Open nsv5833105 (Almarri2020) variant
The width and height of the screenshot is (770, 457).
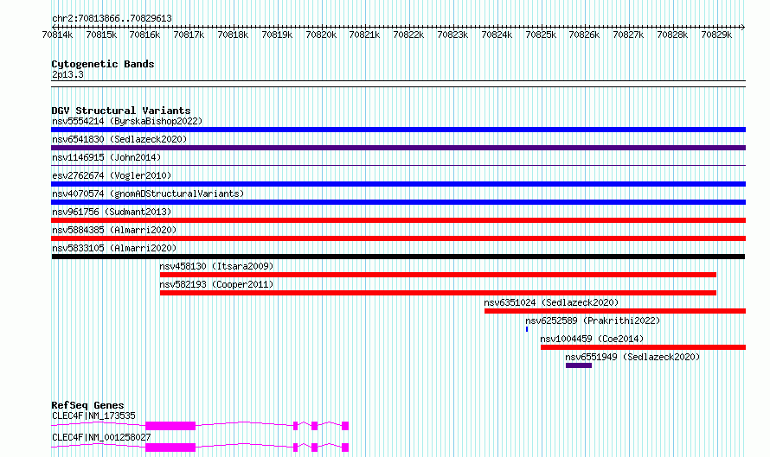tap(114, 248)
